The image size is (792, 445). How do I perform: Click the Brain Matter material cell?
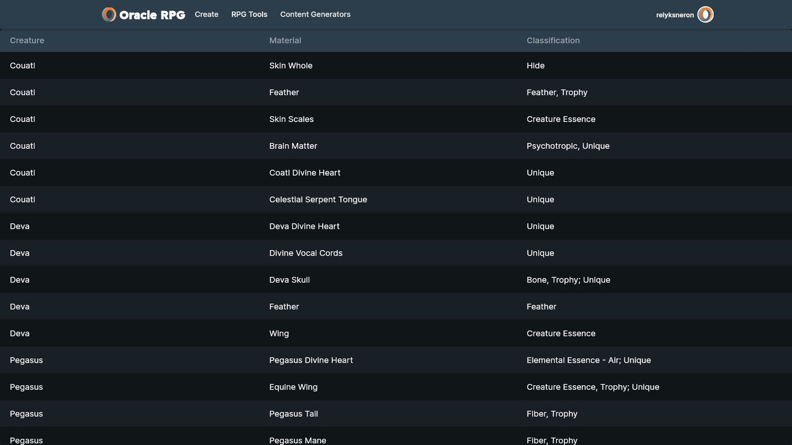point(293,146)
